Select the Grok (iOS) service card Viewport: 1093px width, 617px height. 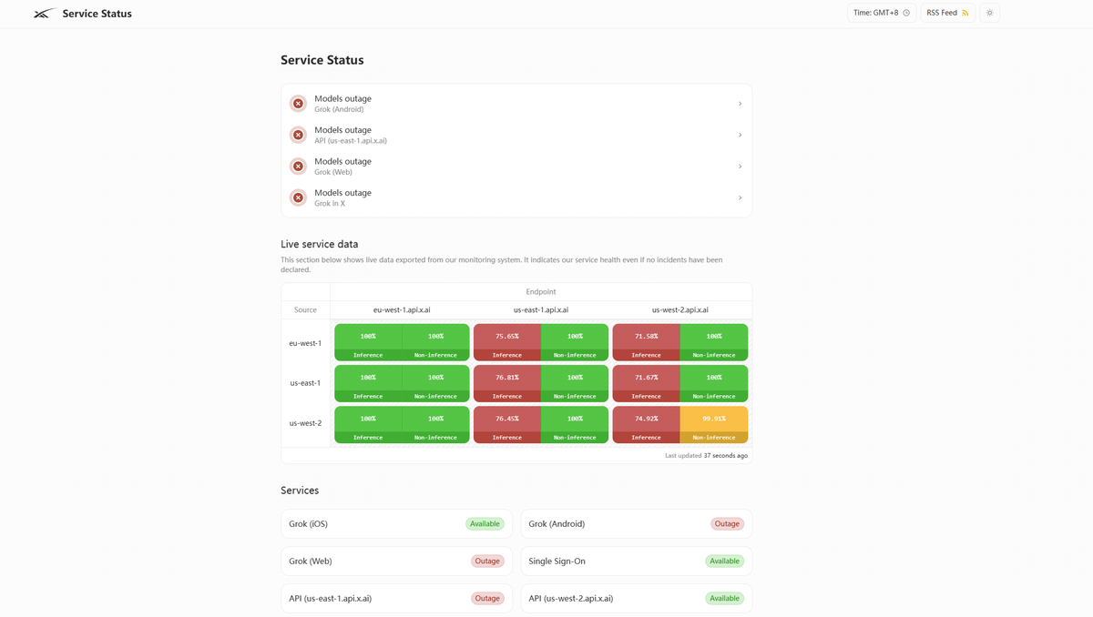[396, 524]
